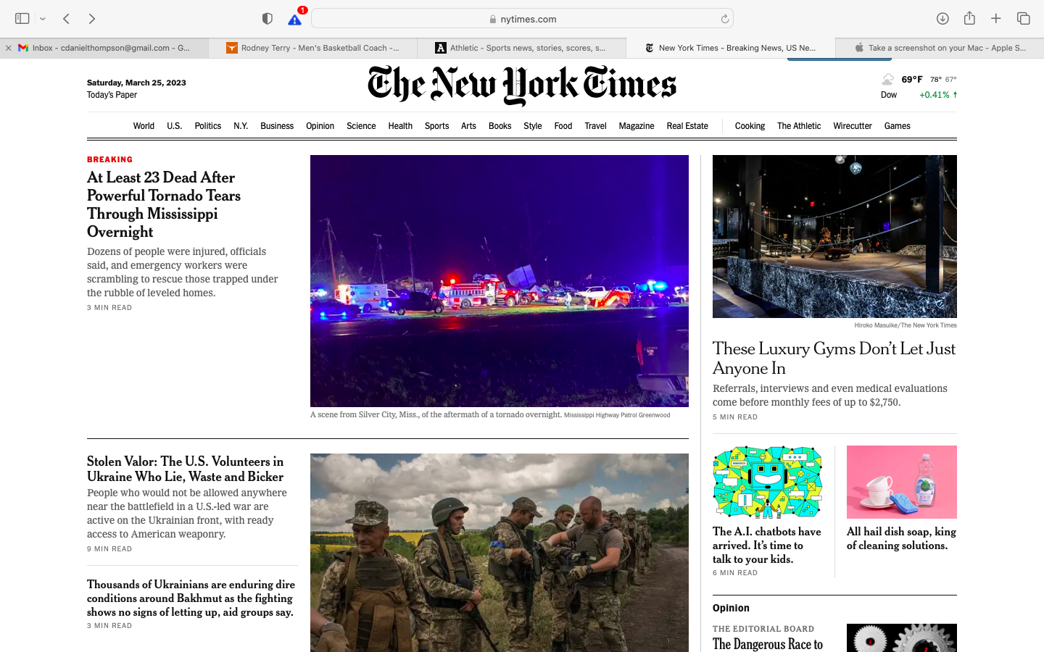The image size is (1044, 652).
Task: Go forward with the forward arrow
Action: [92, 19]
